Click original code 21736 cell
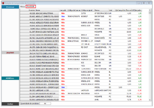This screenshot has width=154, height=108. click(87, 13)
